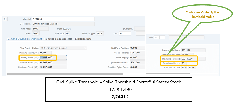234x104 pixels.
Task: Click the left panel horizontal scrollbar
Action: [x=65, y=74]
